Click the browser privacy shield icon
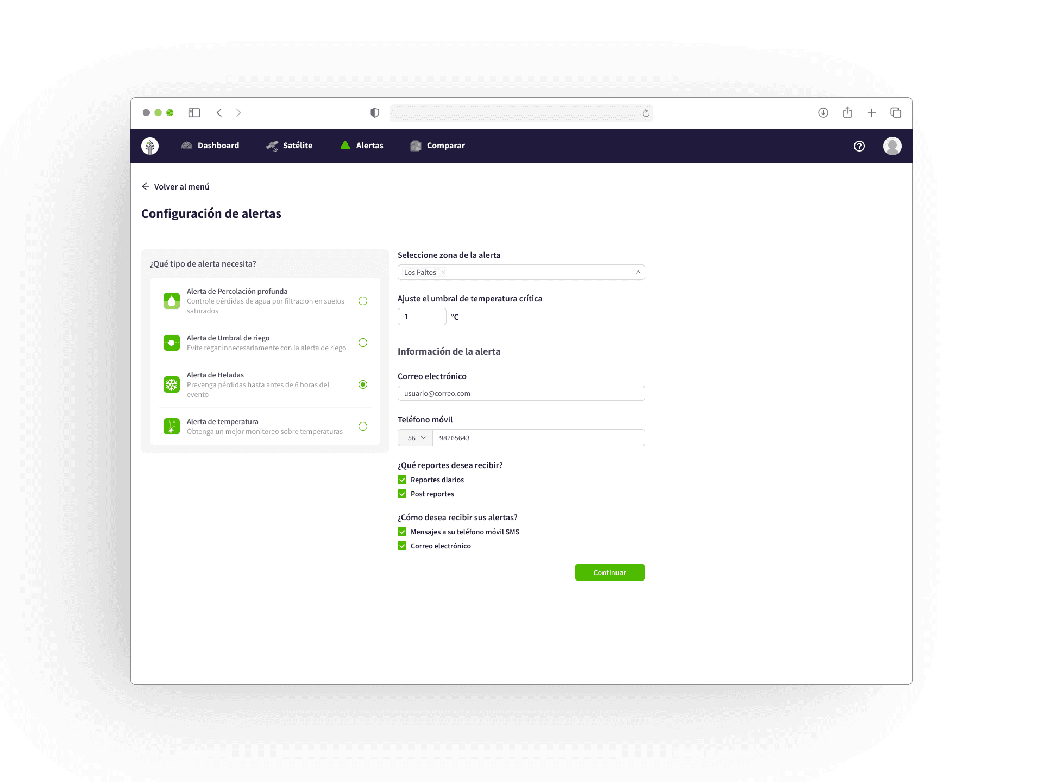Image resolution: width=1043 pixels, height=782 pixels. [x=374, y=112]
